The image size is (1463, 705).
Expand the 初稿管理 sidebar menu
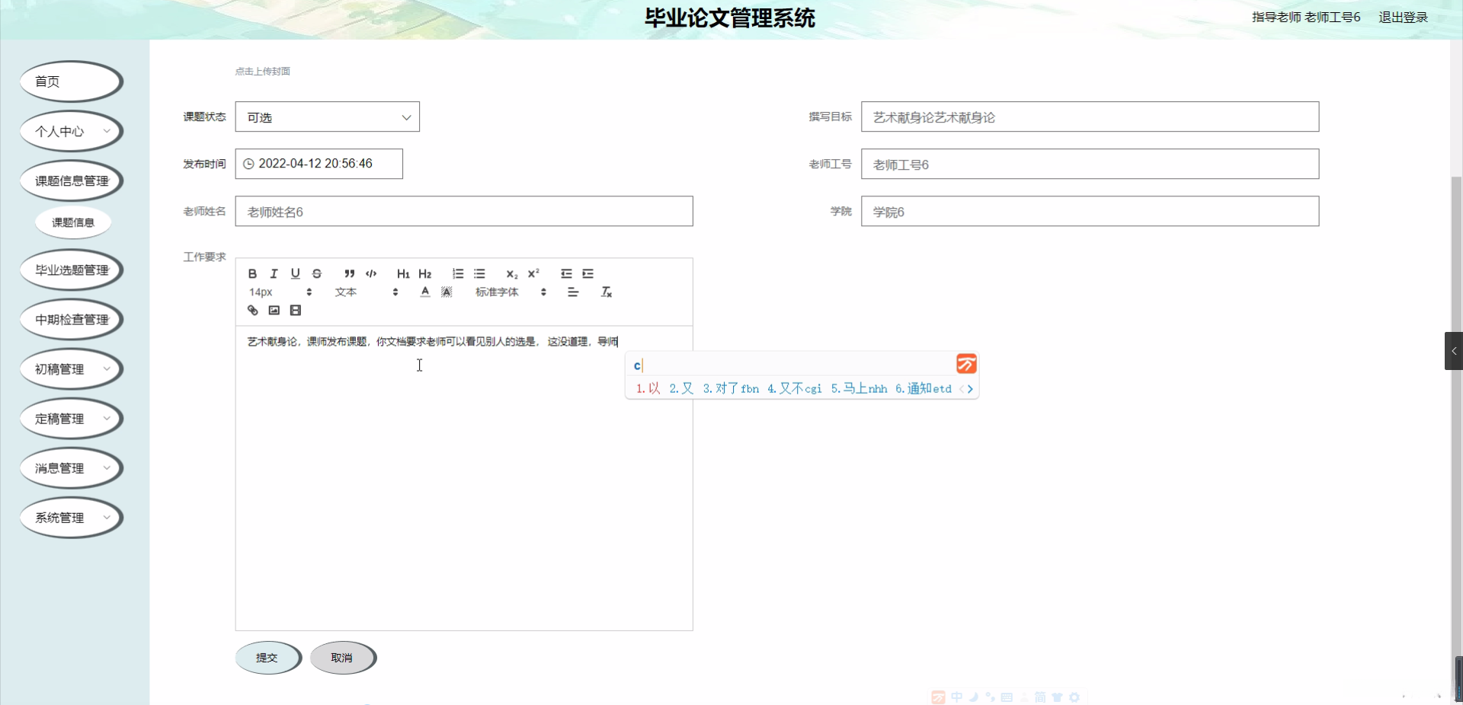click(x=72, y=369)
